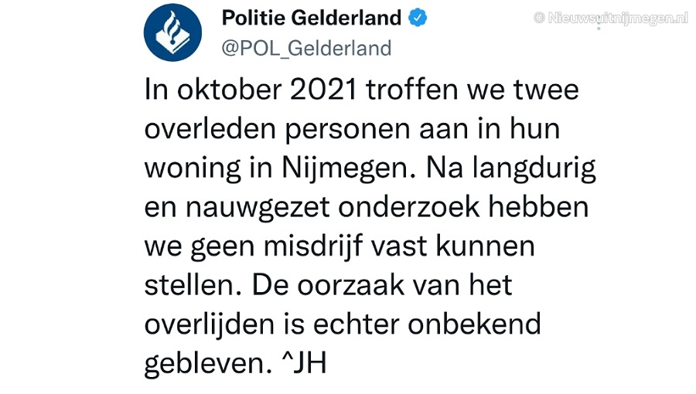Click the word "oorzaak" in the tweet
The width and height of the screenshot is (696, 394).
pos(350,286)
